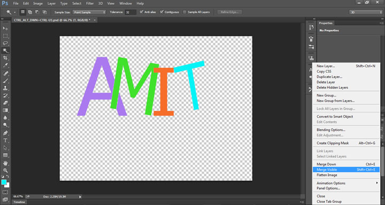Choose Duplicate Layer... entry
Image resolution: width=385 pixels, height=205 pixels.
[346, 77]
